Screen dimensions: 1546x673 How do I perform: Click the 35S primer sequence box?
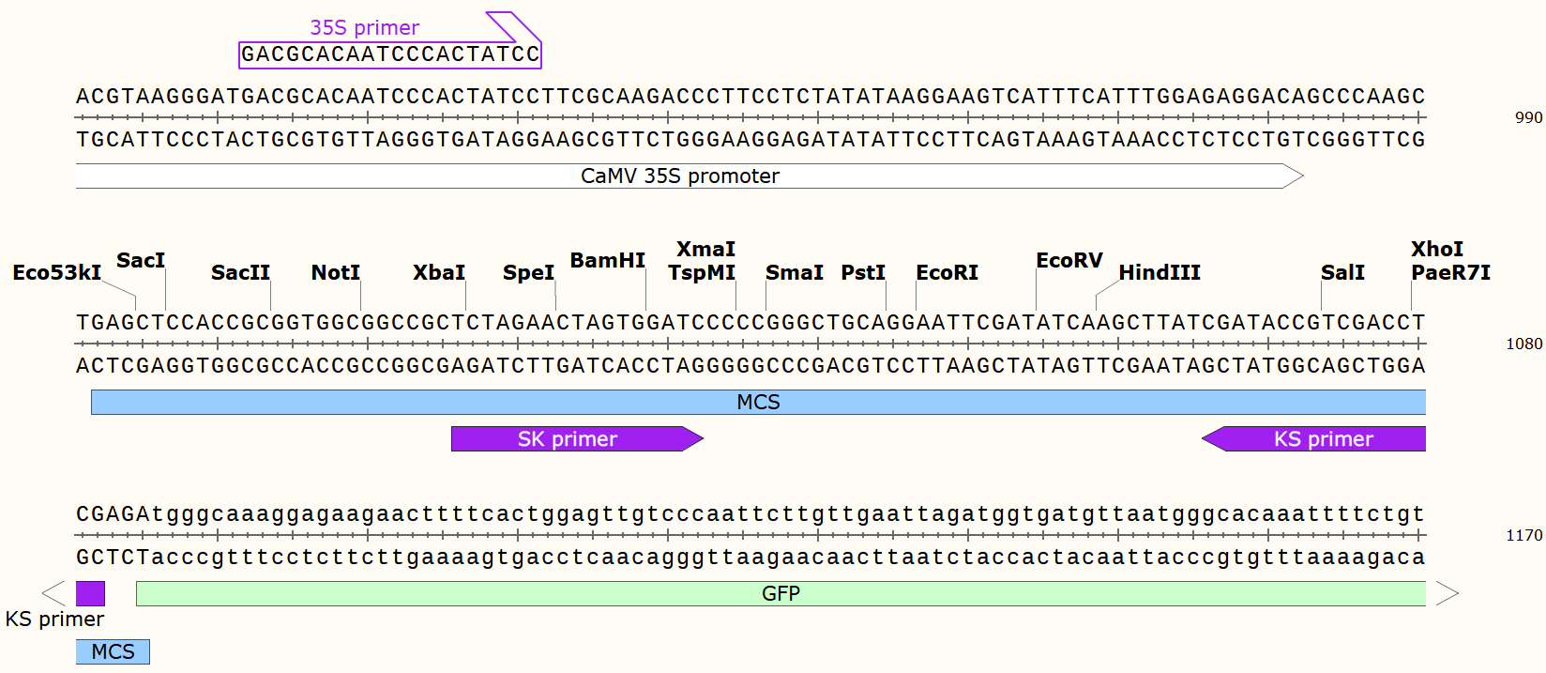[x=390, y=54]
